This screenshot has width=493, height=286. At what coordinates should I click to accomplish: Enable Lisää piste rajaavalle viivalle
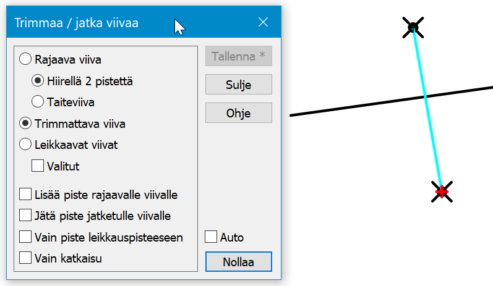point(25,195)
